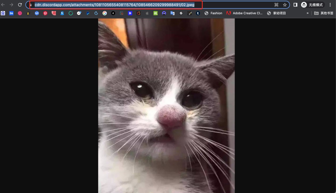Open the Fashion bookmarks folder

click(213, 13)
